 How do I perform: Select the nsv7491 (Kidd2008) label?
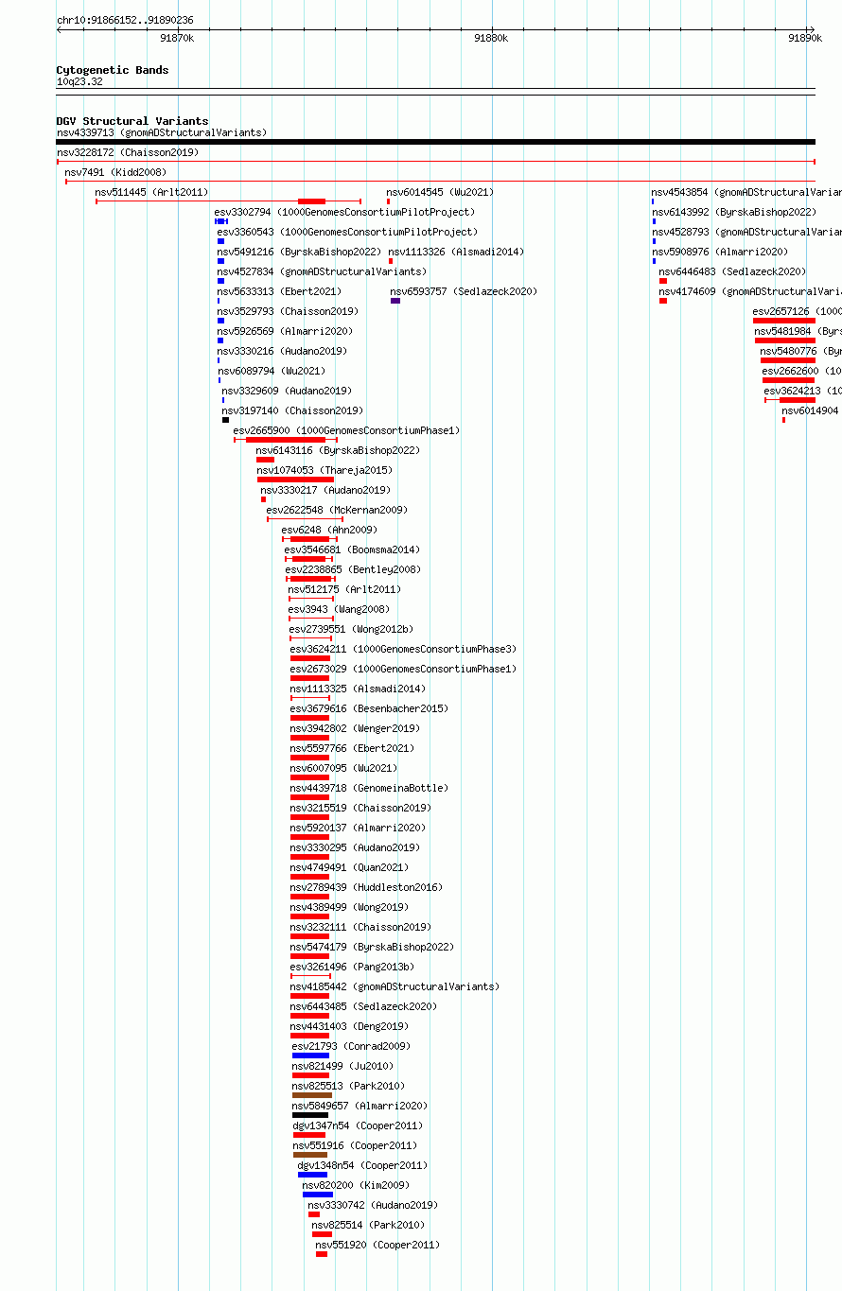115,172
